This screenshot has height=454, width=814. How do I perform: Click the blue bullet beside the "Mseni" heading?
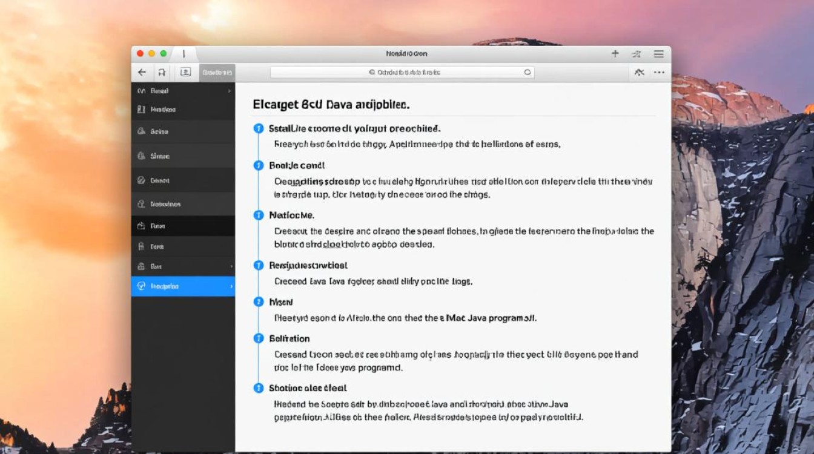pos(259,301)
